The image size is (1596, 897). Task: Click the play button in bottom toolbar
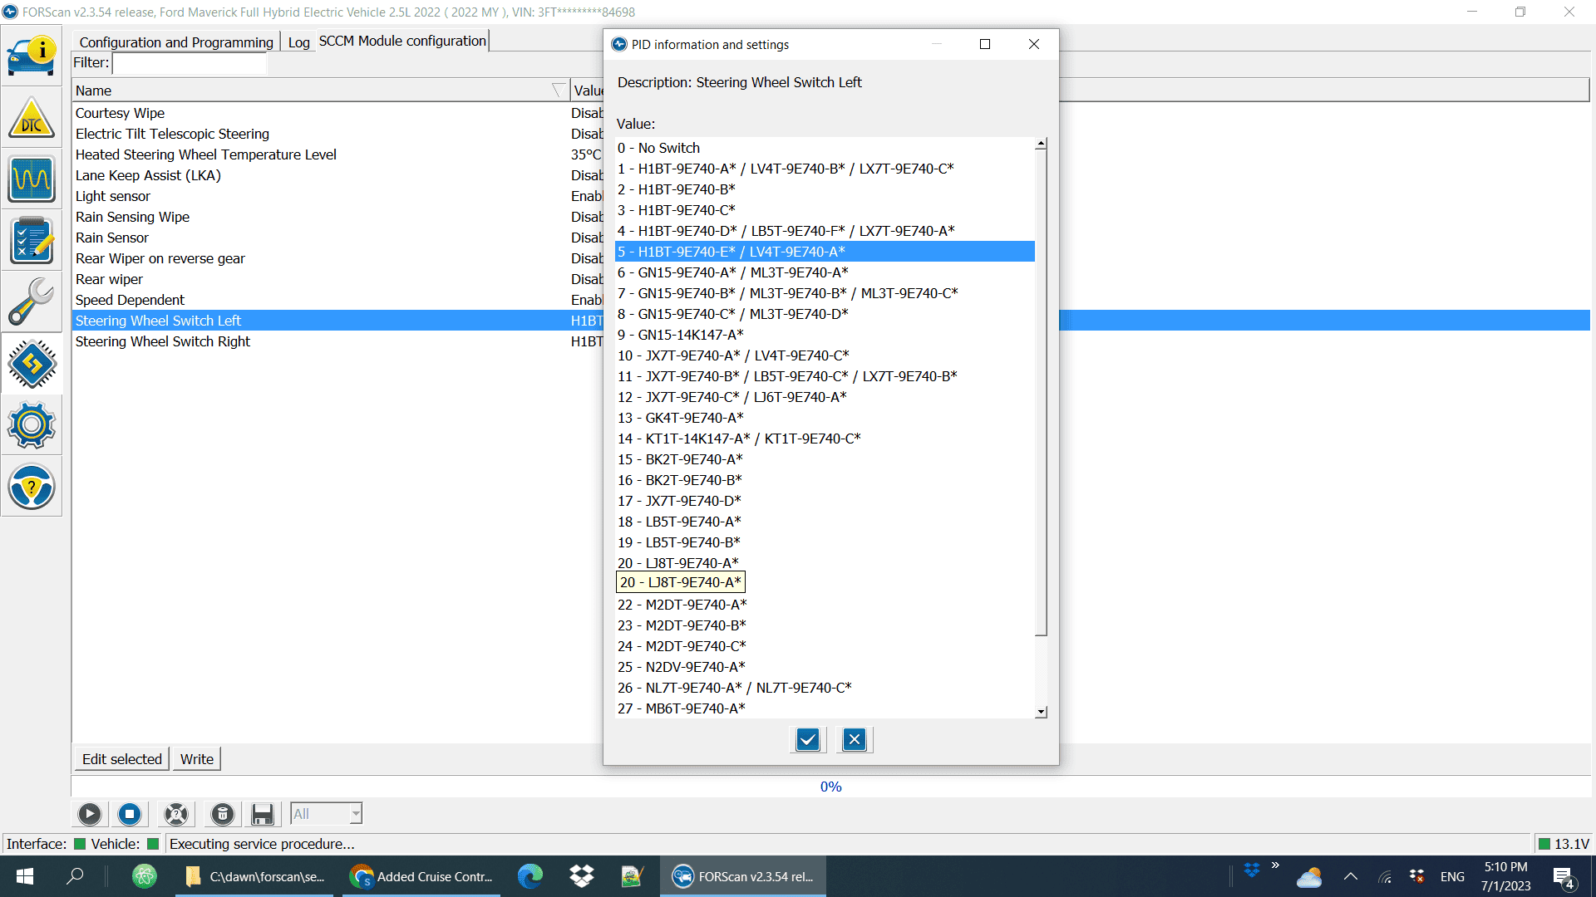pos(90,814)
